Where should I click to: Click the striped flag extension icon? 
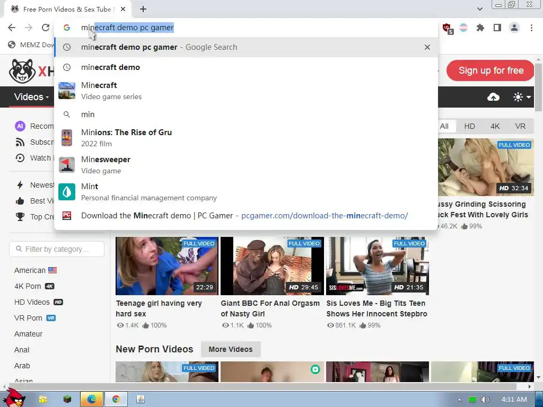click(x=463, y=28)
